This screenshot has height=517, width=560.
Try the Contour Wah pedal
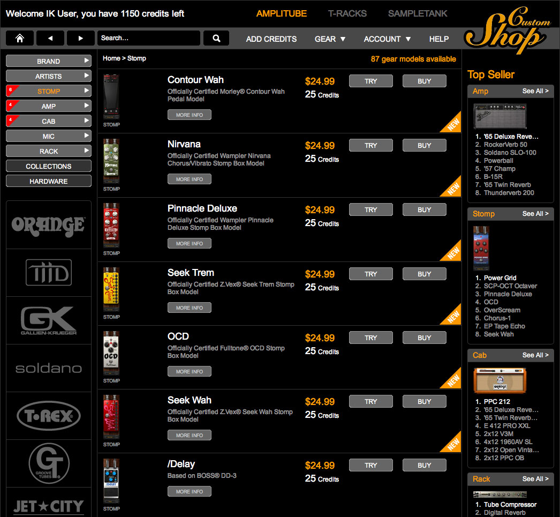[x=370, y=81]
